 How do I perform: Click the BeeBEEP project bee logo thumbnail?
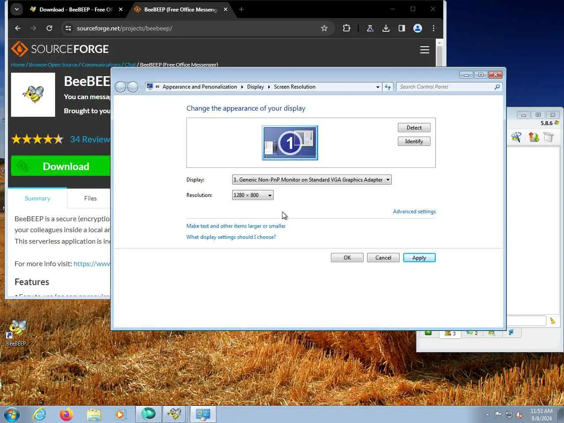point(33,94)
